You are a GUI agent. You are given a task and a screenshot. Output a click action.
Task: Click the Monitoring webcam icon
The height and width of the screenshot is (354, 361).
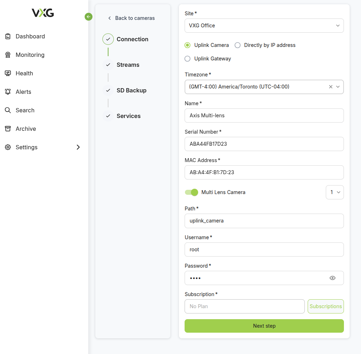tap(8, 55)
